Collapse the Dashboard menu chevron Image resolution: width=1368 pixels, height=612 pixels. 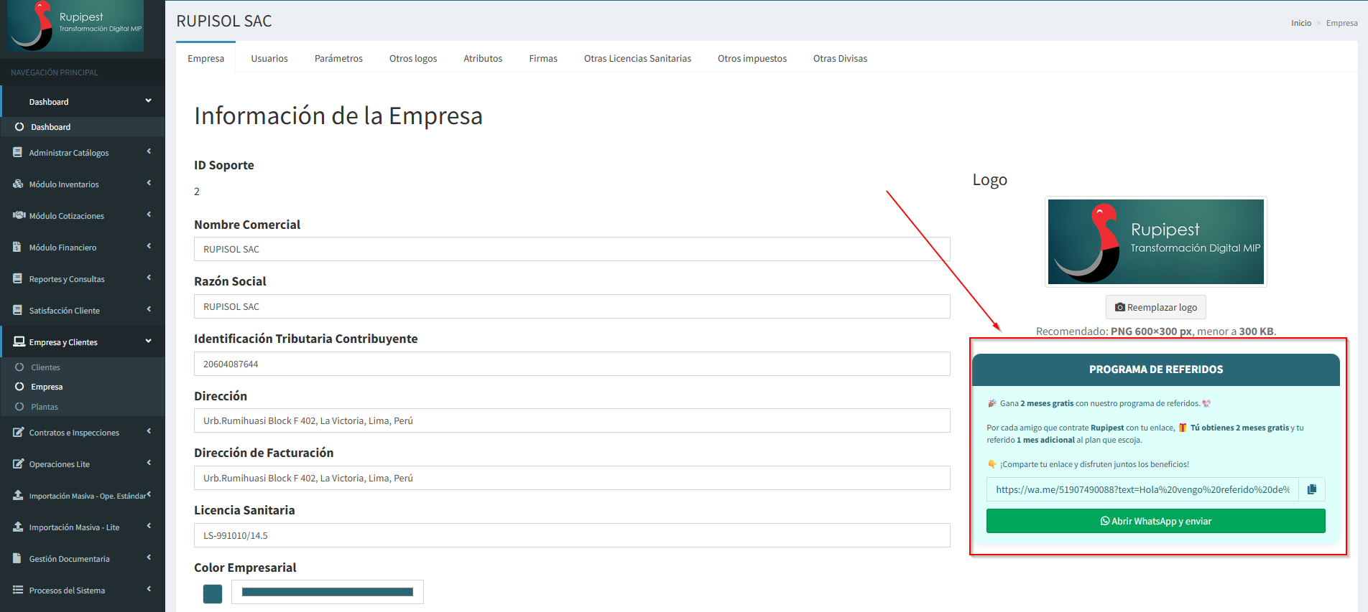coord(149,100)
